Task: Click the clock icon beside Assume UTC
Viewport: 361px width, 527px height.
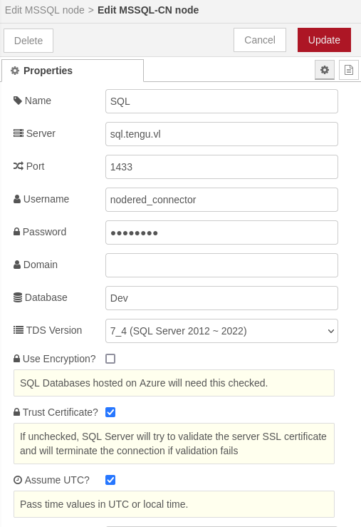Action: [18, 480]
